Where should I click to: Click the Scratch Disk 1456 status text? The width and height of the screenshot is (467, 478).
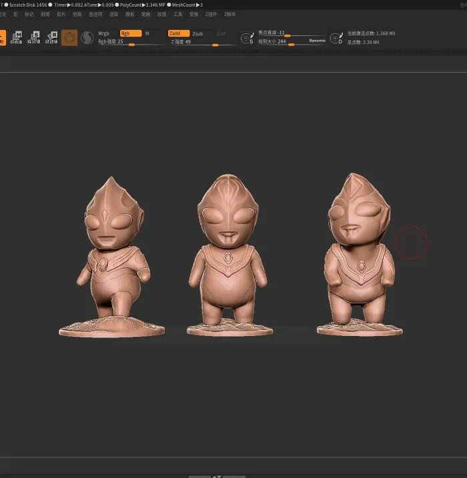click(28, 5)
